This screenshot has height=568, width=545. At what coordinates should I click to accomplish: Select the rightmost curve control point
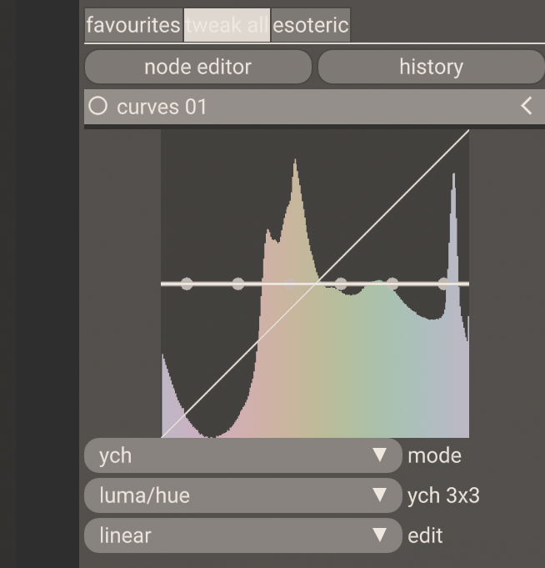click(x=443, y=284)
